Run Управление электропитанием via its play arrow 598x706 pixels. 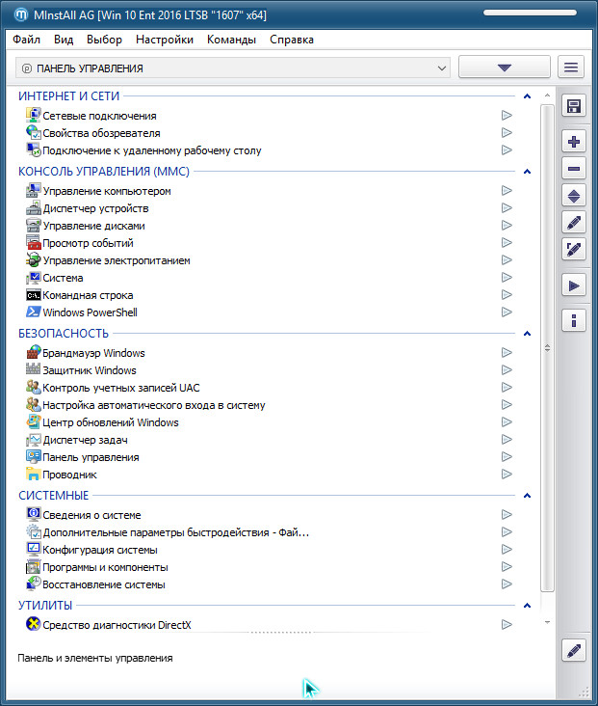tap(507, 259)
